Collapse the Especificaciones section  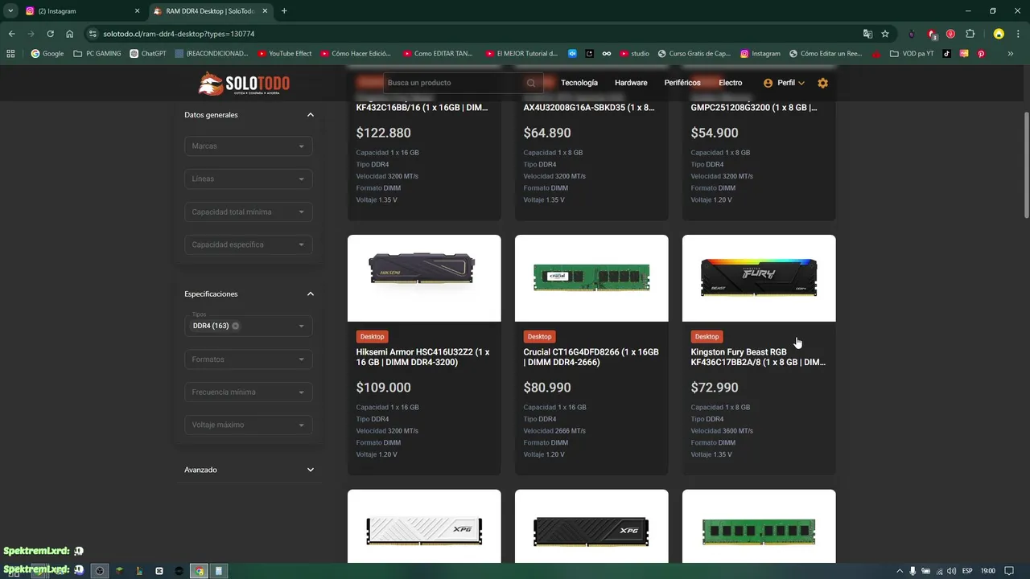click(311, 294)
